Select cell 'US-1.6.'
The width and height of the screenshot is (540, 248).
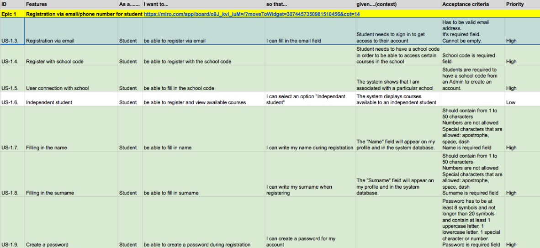click(x=12, y=99)
